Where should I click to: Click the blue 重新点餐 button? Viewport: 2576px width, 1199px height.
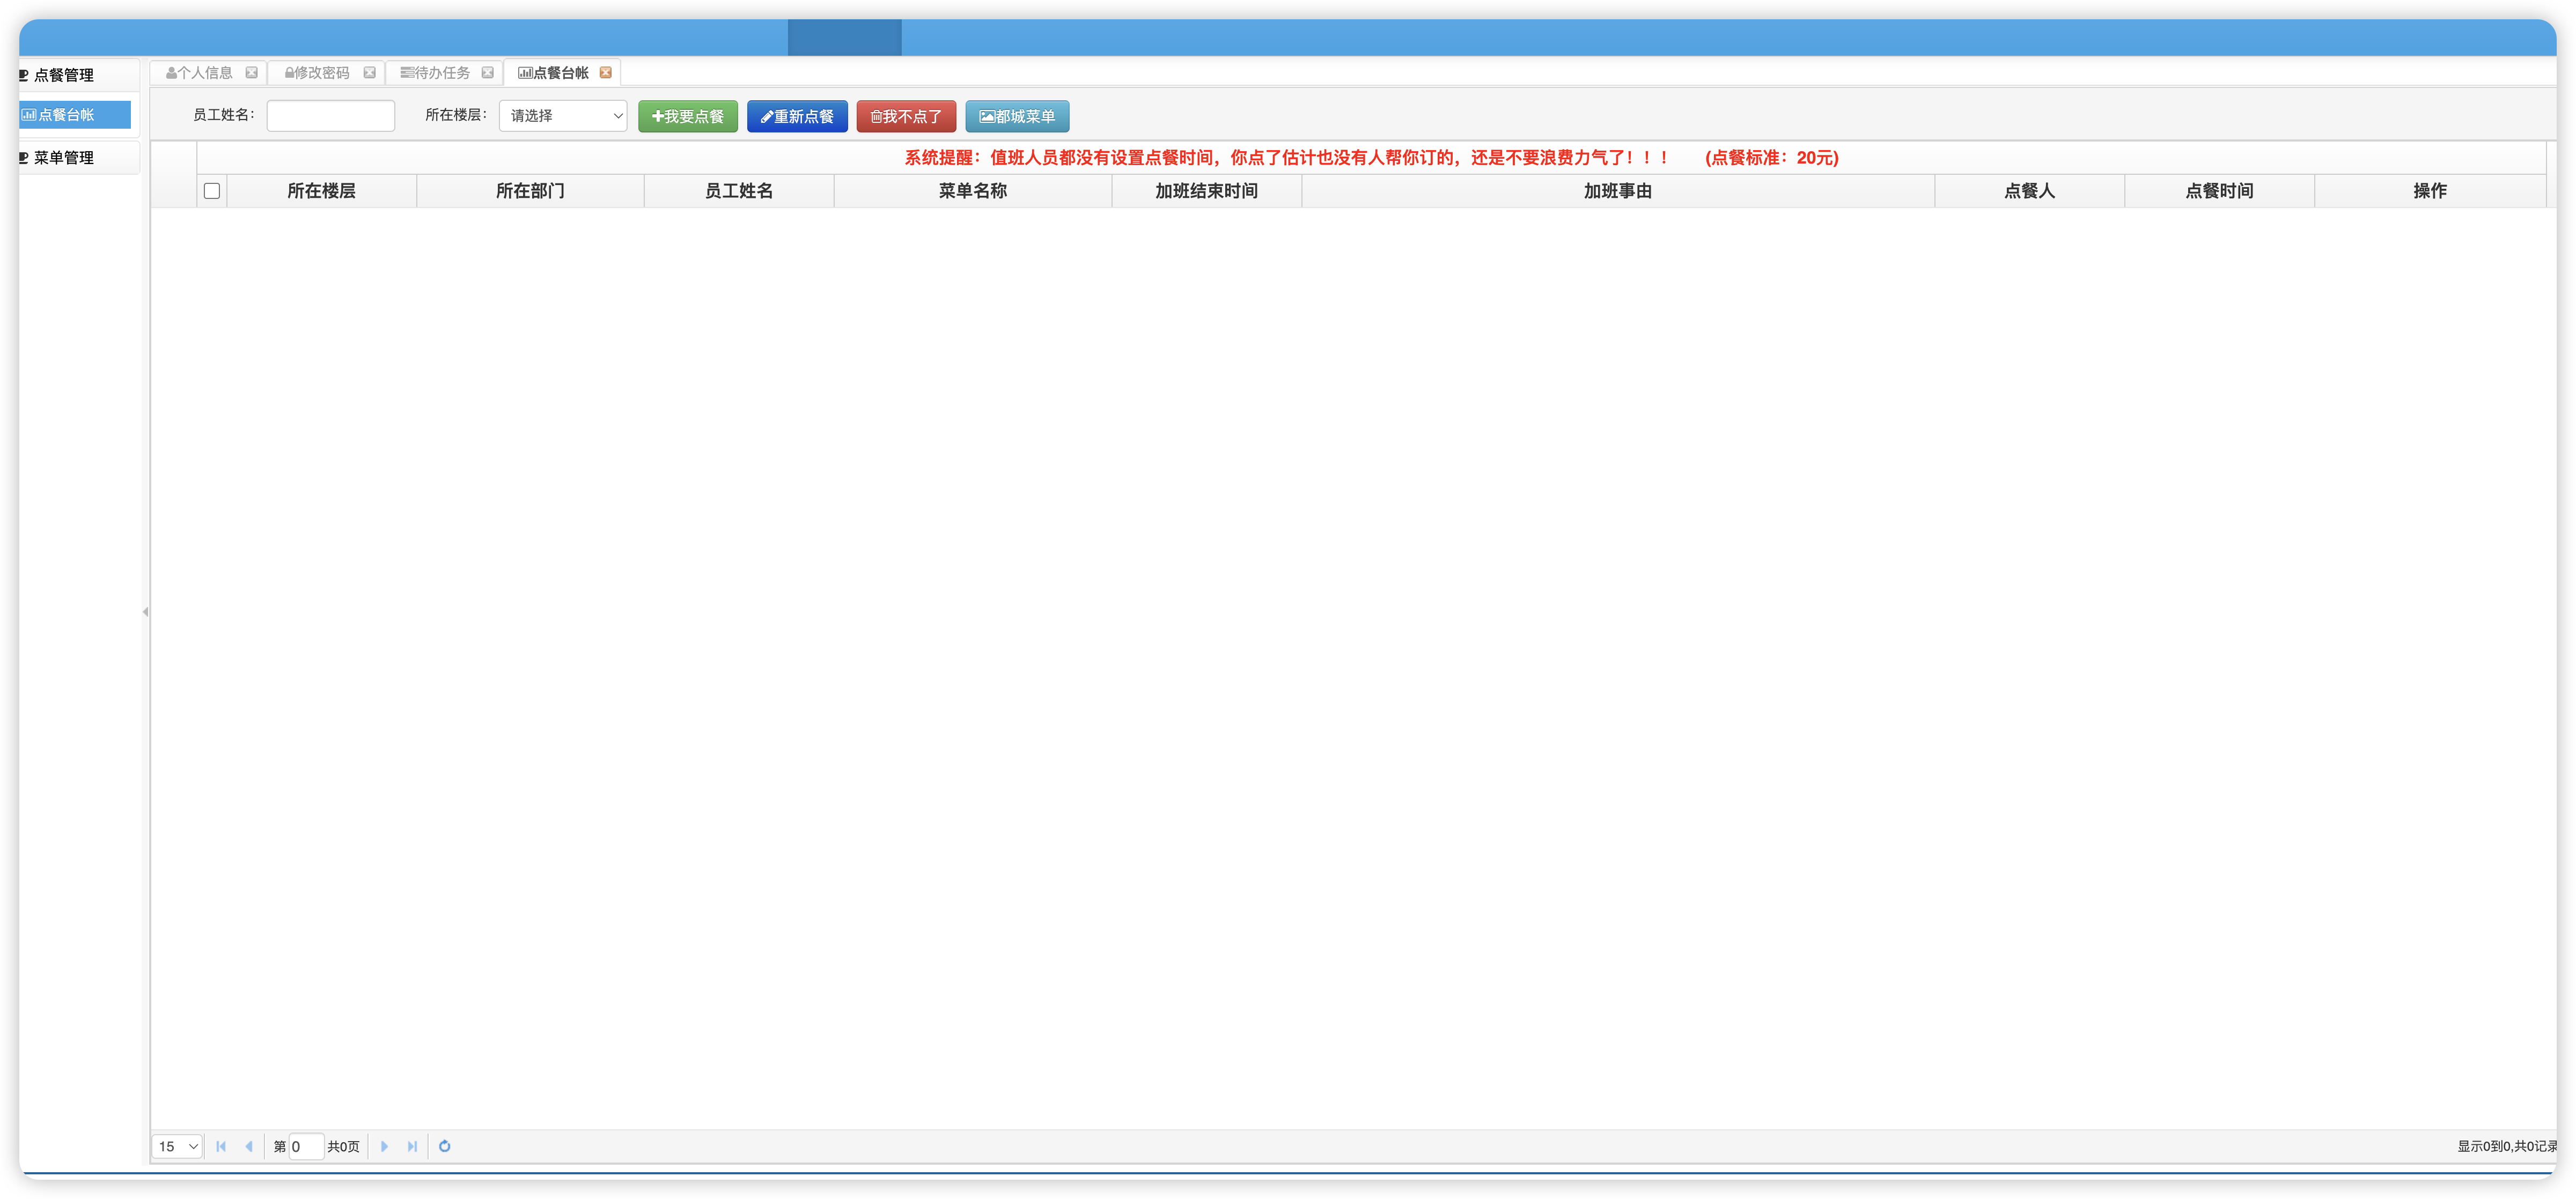pyautogui.click(x=797, y=116)
